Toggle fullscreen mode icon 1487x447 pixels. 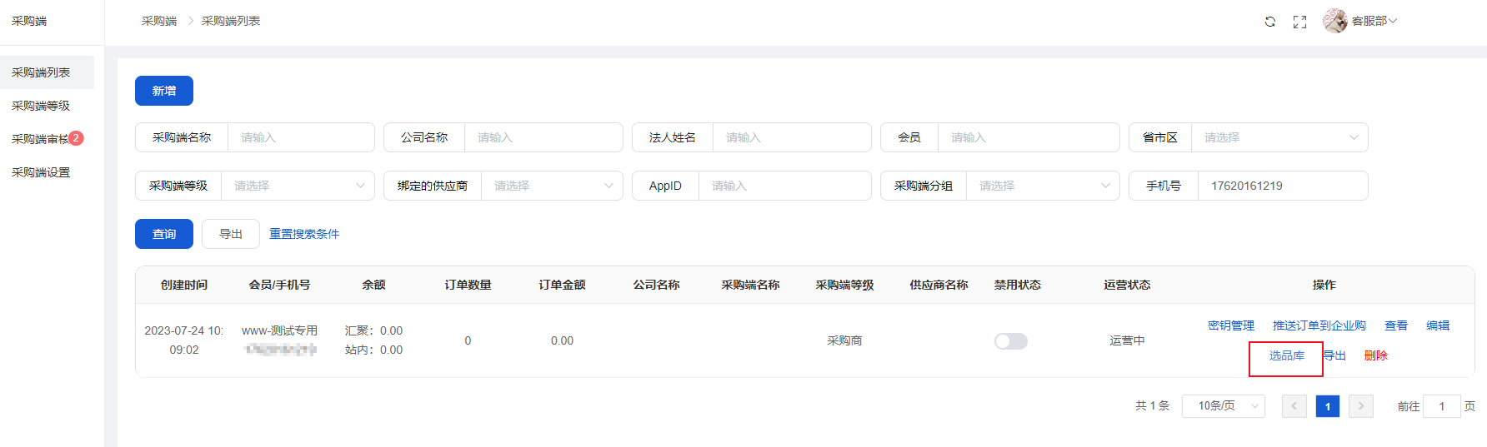pyautogui.click(x=1299, y=22)
